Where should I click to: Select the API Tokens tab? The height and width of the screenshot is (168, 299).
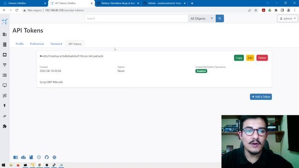[x=75, y=44]
